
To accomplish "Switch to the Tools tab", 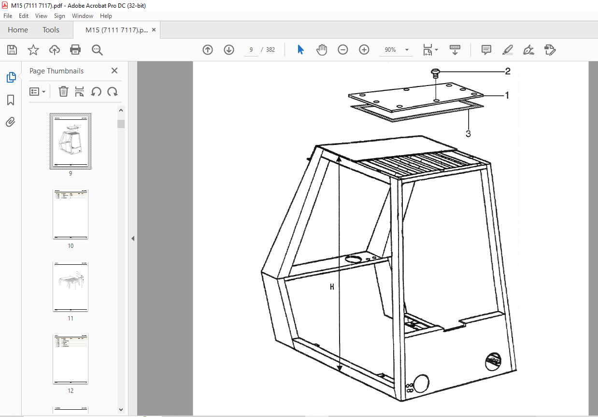I will pos(51,30).
